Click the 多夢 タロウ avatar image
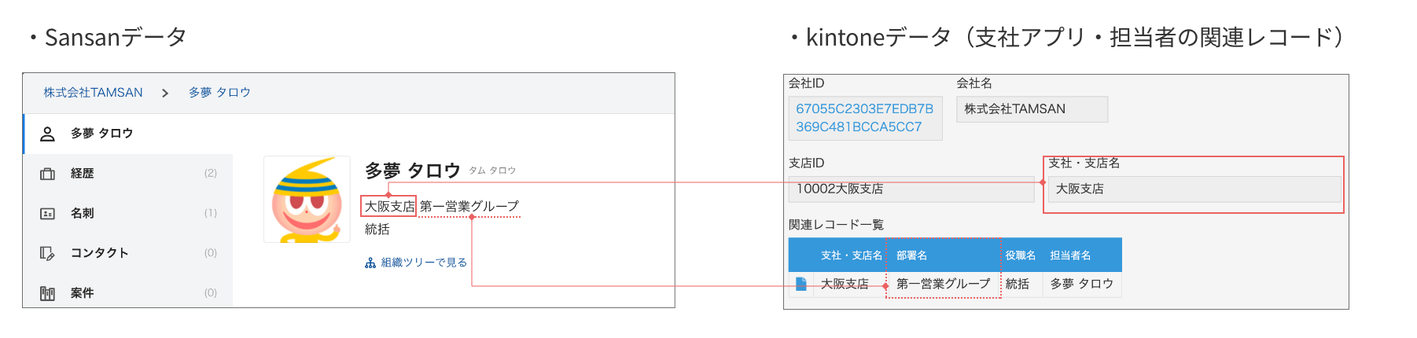 pyautogui.click(x=307, y=200)
